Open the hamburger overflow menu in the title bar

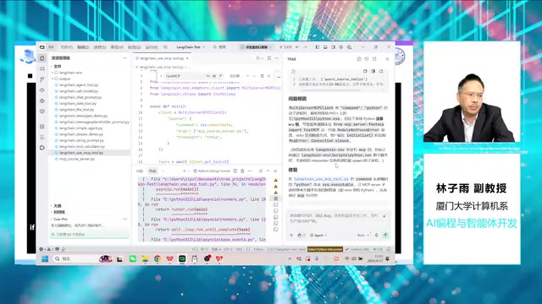tap(165, 47)
